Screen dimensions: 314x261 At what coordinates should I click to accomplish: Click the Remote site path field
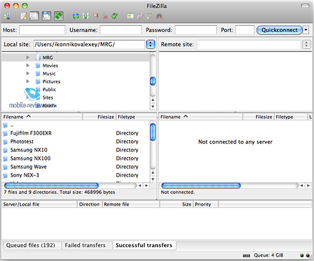pos(249,45)
